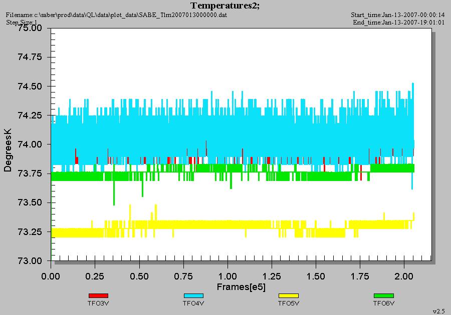Viewport: 451px width, 315px height.
Task: Click the Filename path text
Action: [116, 14]
